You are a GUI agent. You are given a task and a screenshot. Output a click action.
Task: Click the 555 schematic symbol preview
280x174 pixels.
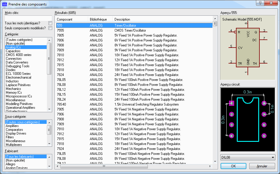248,48
